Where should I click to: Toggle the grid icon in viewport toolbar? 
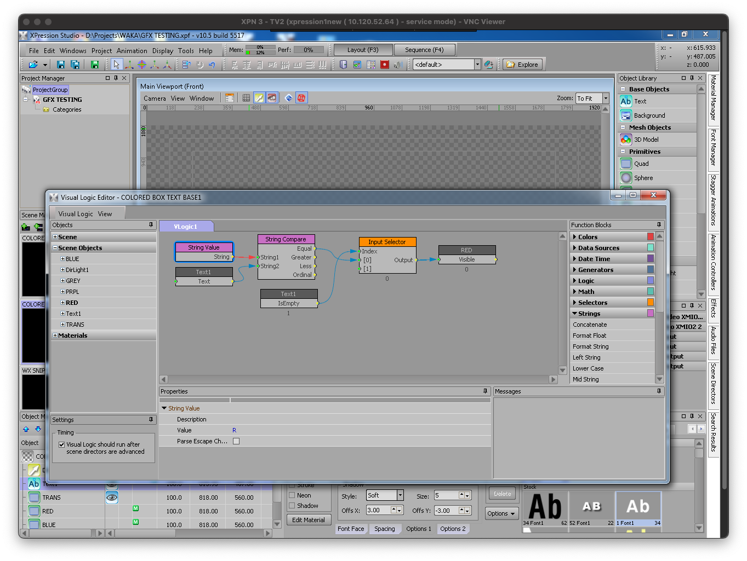[246, 98]
